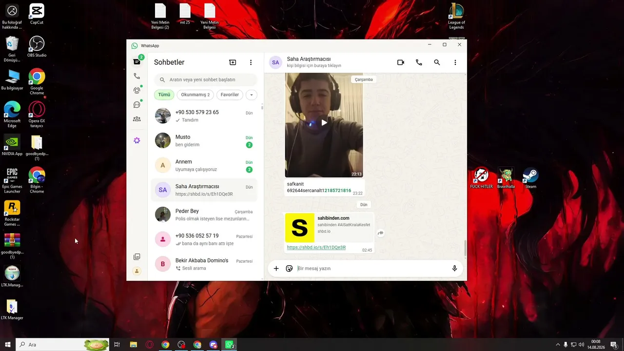Viewport: 624px width, 351px height.
Task: Record a voice message with the microphone
Action: click(x=454, y=268)
